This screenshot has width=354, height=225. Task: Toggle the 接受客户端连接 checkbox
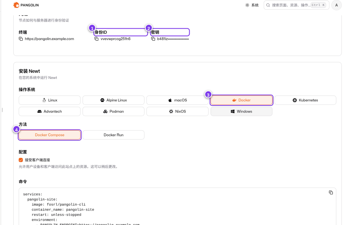(21, 160)
